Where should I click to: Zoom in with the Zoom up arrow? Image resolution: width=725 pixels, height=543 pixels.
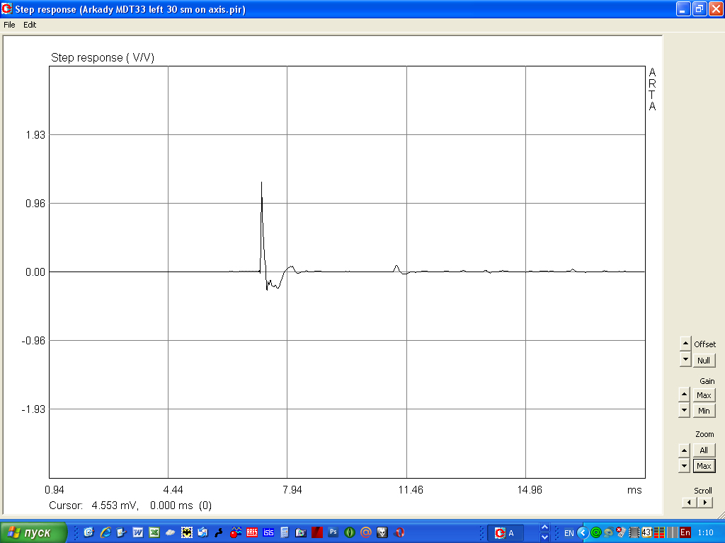(x=685, y=450)
